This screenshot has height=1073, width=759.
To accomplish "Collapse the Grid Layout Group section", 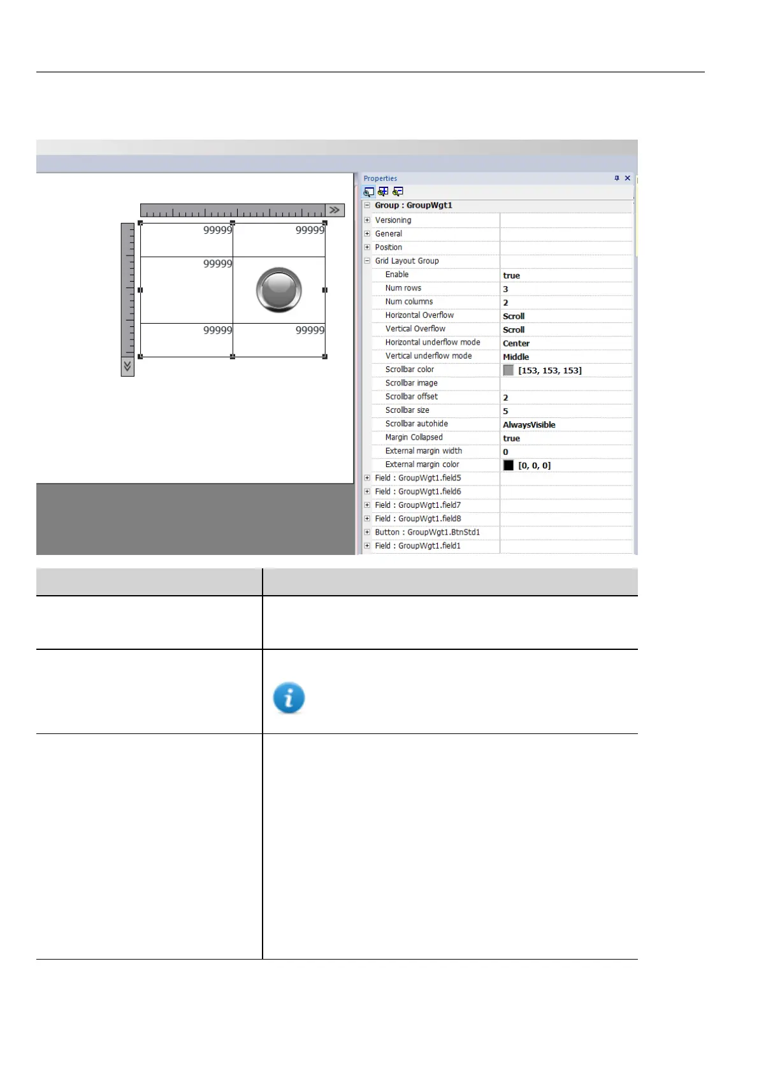I will point(367,261).
